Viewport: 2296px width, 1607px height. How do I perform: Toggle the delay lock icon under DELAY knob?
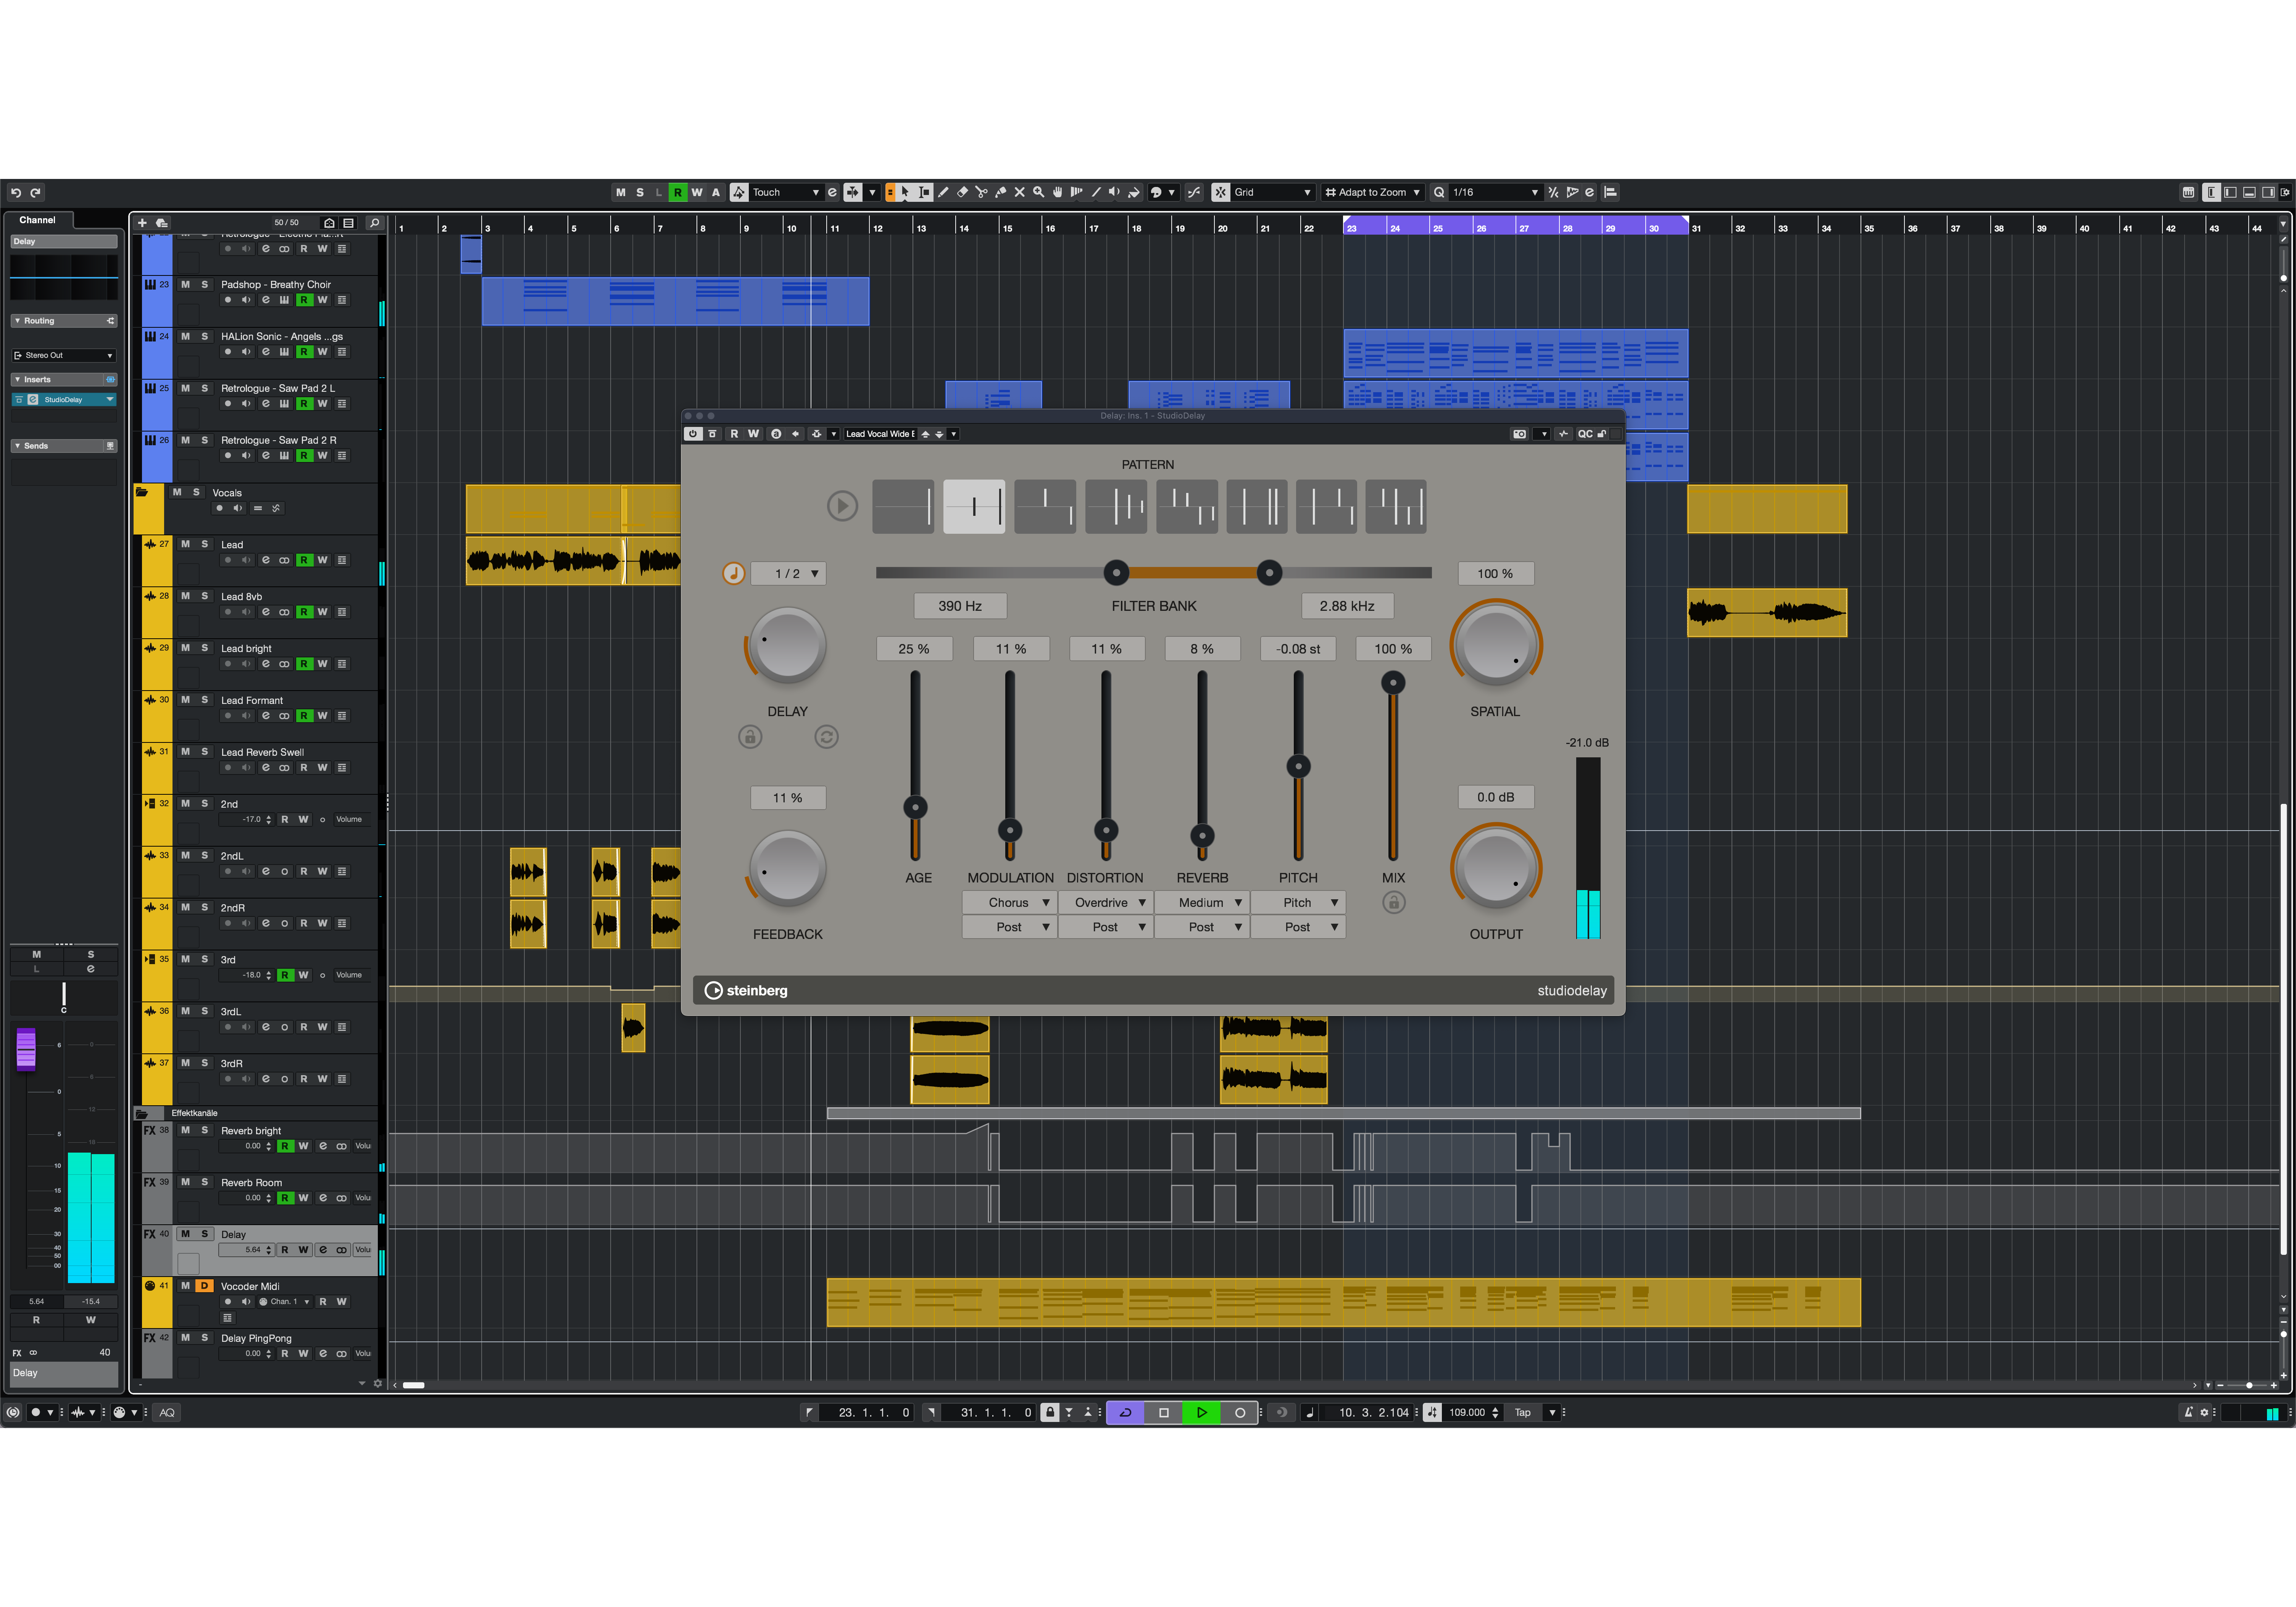click(x=750, y=736)
